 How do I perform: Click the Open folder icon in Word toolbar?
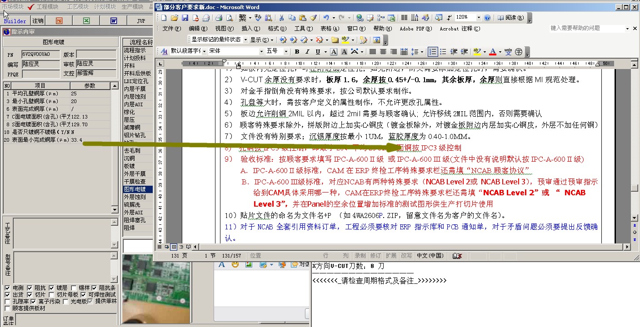point(174,18)
